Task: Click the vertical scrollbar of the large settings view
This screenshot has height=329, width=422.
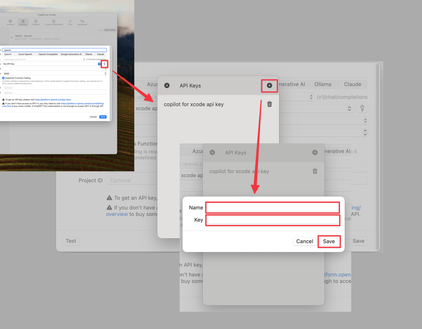Action: pos(378,157)
